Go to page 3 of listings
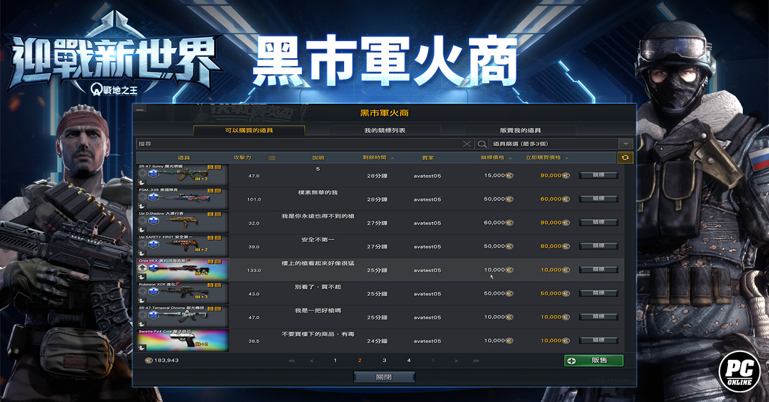This screenshot has width=769, height=402. pos(384,361)
